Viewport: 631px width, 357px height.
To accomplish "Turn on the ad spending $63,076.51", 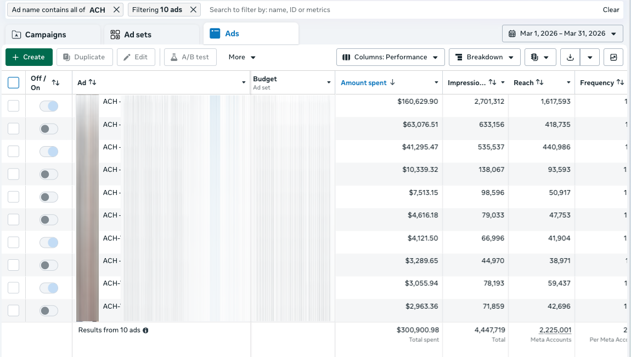I will (x=49, y=129).
